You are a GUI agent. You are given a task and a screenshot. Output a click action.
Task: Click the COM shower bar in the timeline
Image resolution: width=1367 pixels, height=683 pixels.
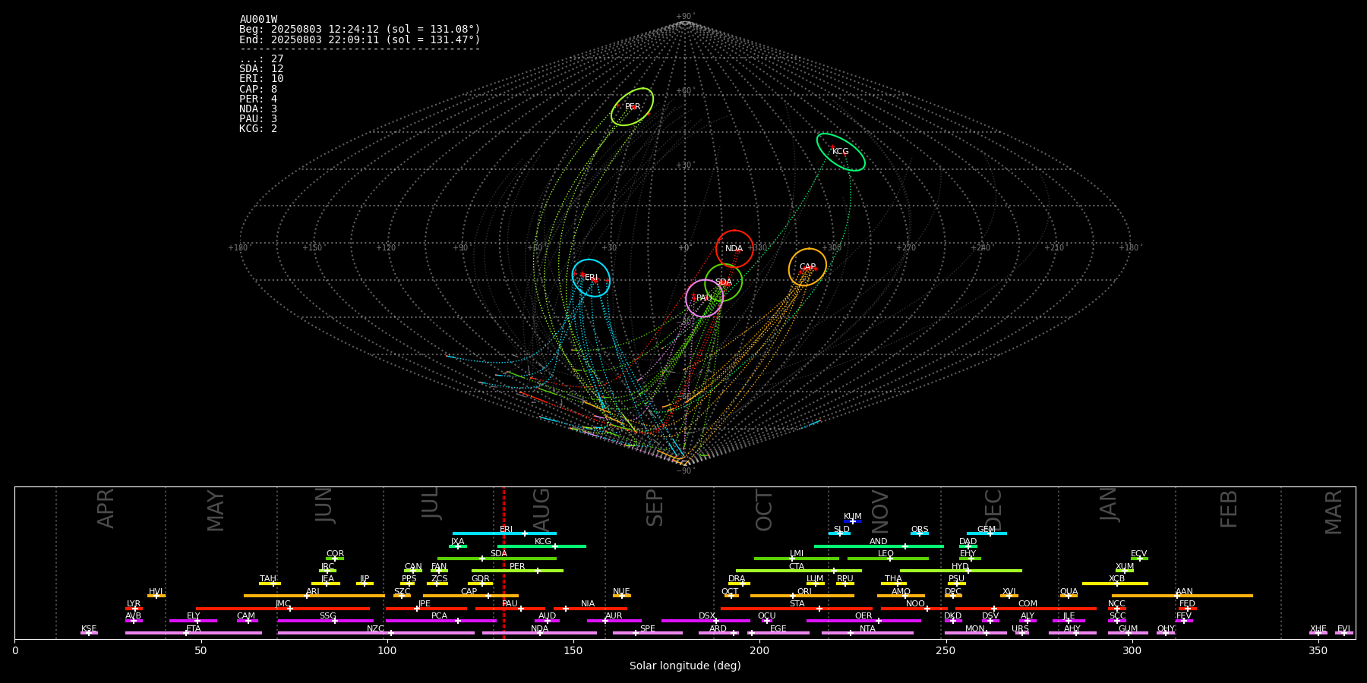pyautogui.click(x=1027, y=609)
